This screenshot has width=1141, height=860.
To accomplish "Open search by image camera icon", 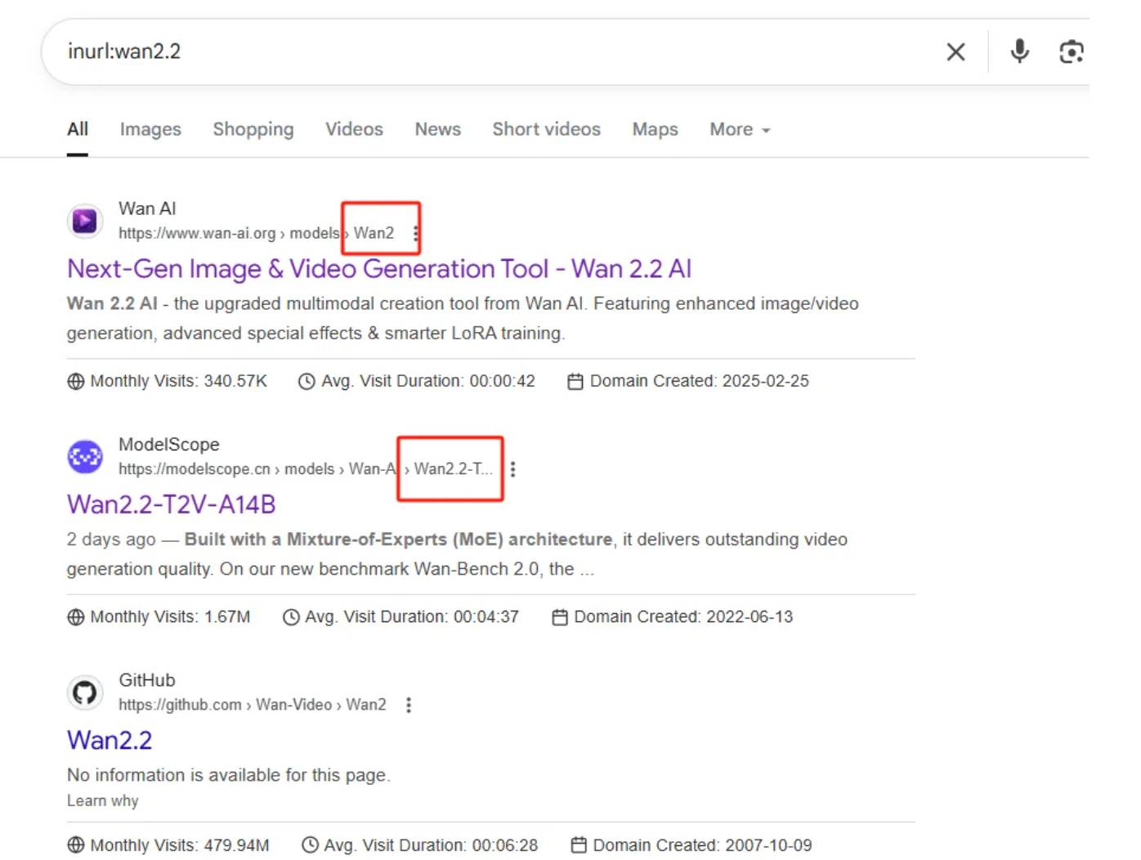I will [x=1071, y=52].
